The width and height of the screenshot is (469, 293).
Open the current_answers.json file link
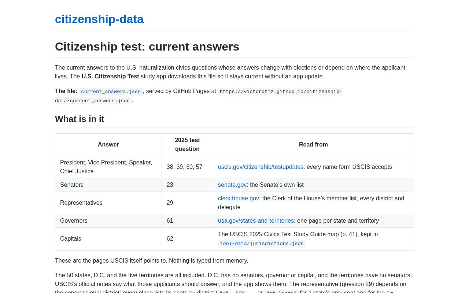[x=111, y=92]
